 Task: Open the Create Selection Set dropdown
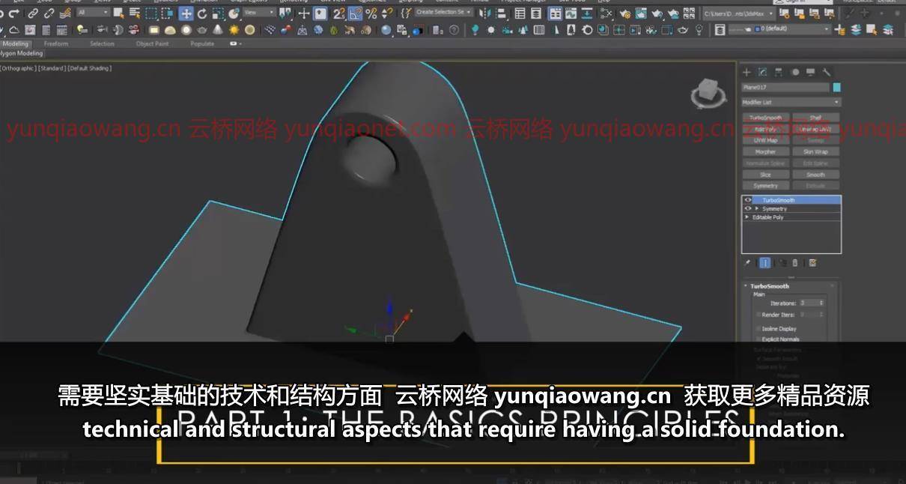[x=444, y=13]
